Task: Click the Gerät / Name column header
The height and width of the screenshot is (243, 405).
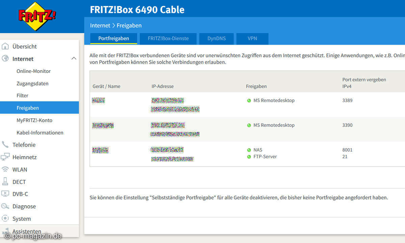Action: click(106, 86)
